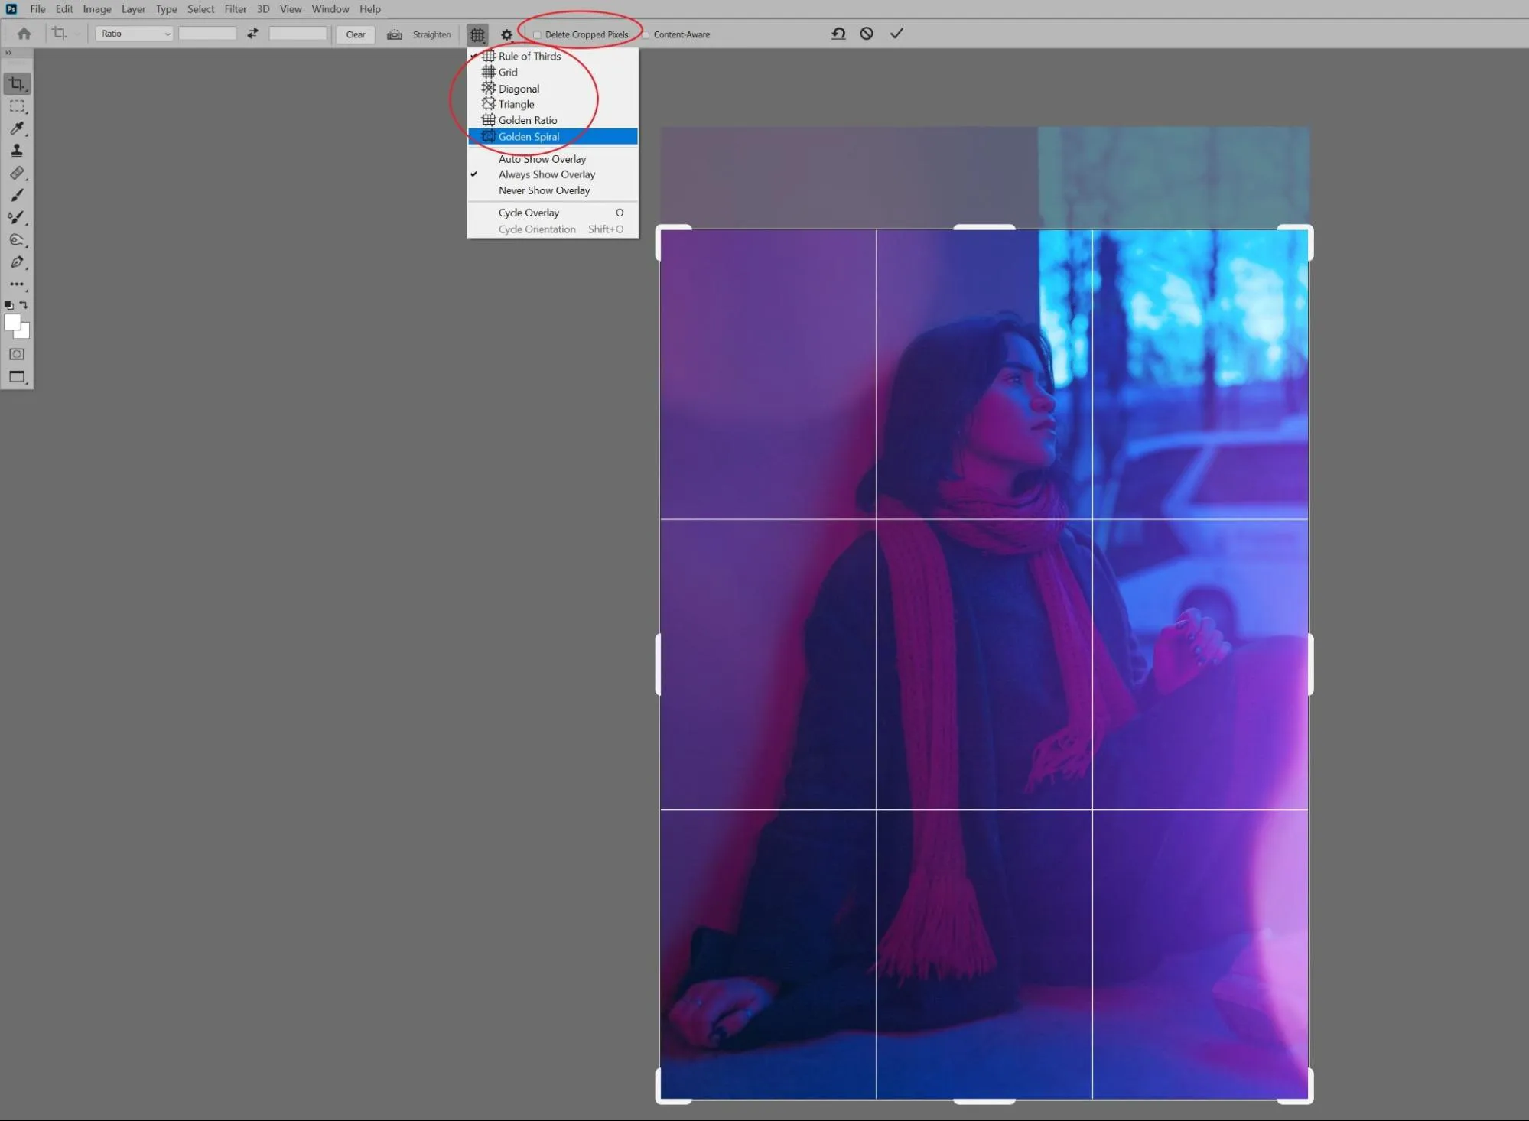Open the View menu

click(x=291, y=9)
